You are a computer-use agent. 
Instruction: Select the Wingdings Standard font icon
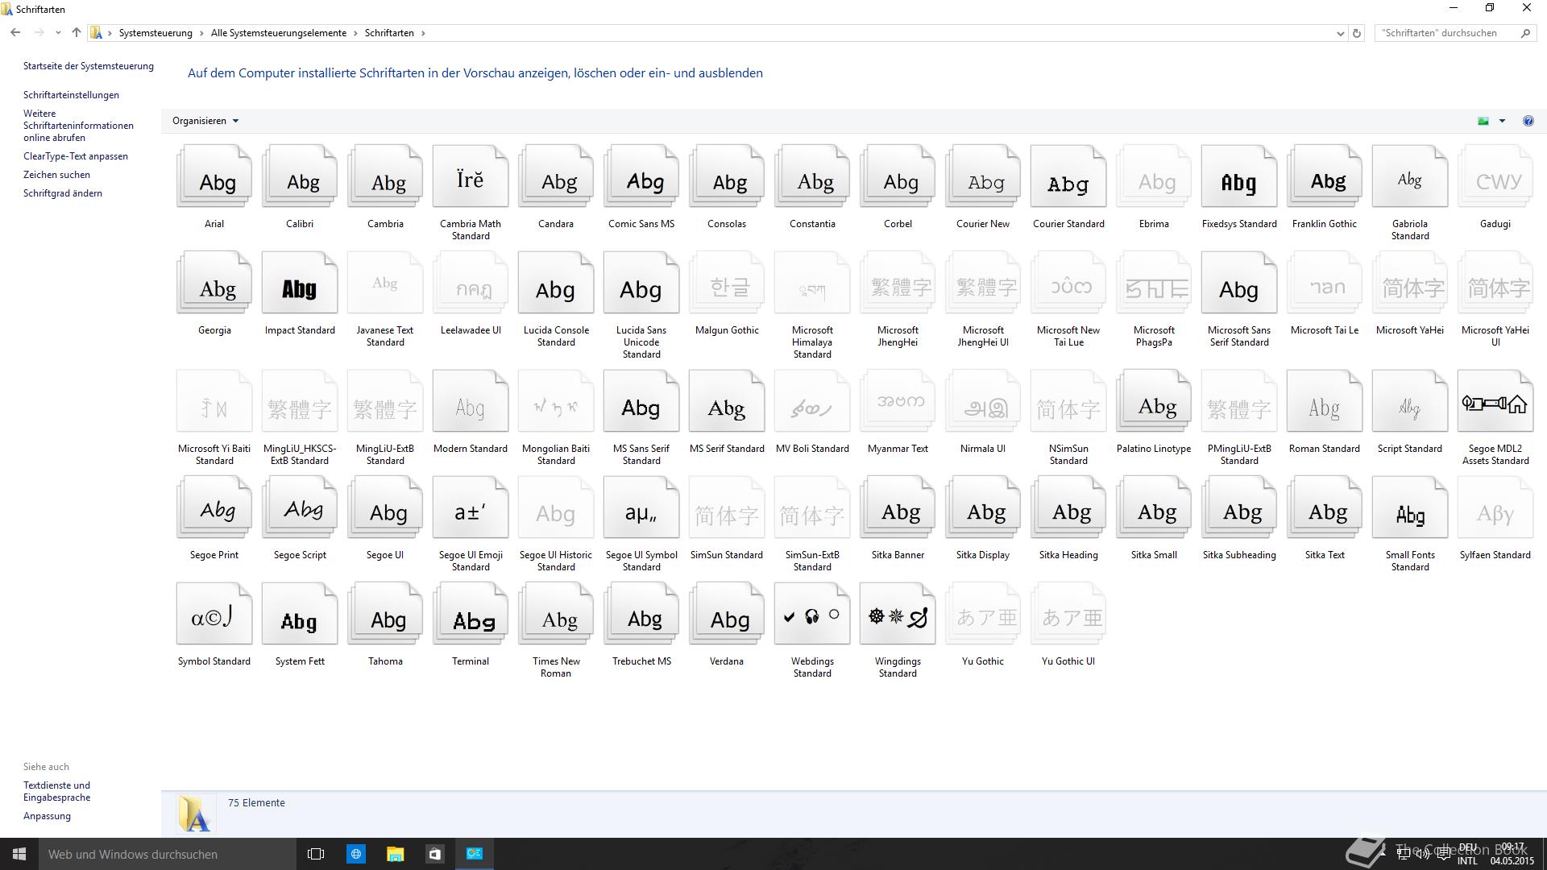[898, 614]
